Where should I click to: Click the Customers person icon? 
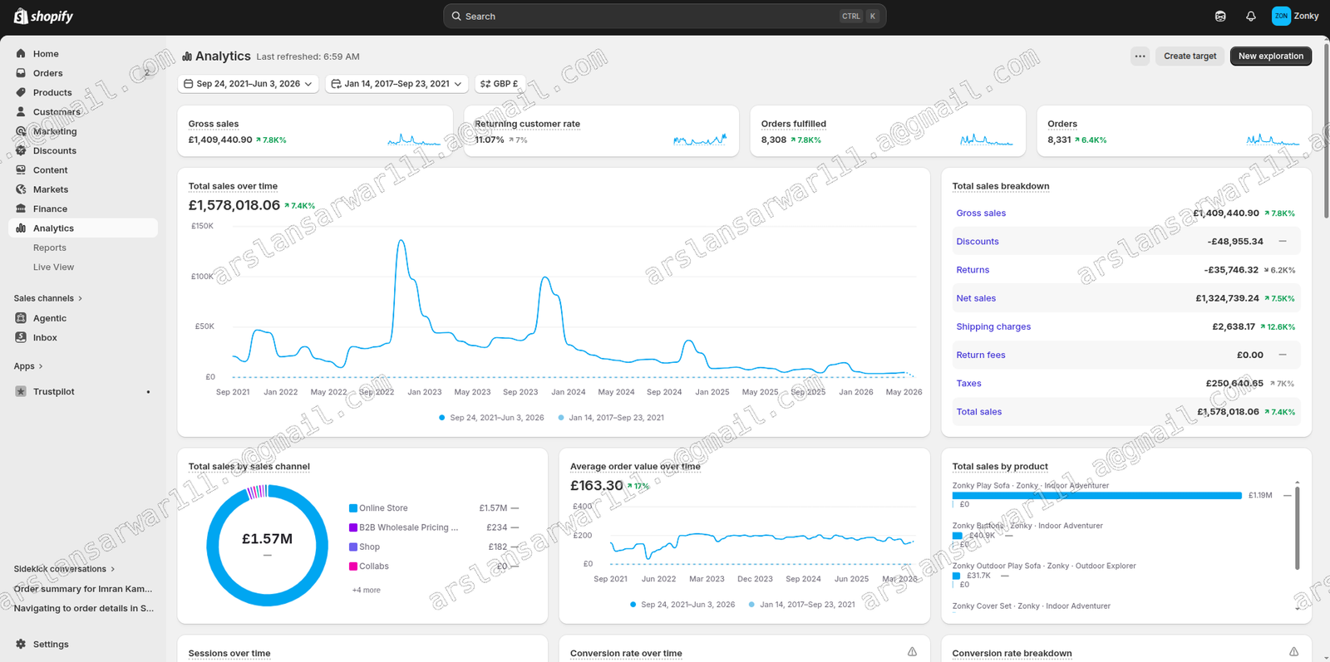21,111
